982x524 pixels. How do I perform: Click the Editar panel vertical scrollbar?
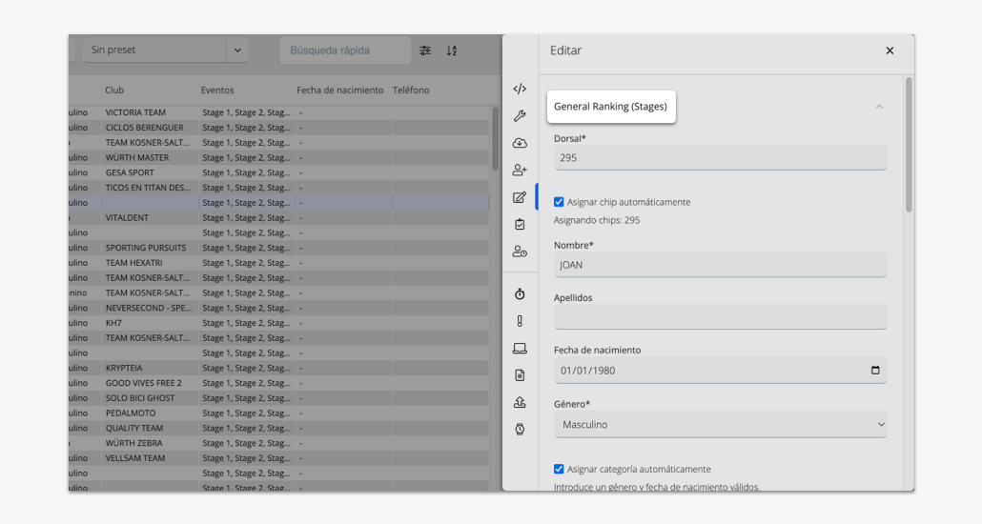pos(909,145)
